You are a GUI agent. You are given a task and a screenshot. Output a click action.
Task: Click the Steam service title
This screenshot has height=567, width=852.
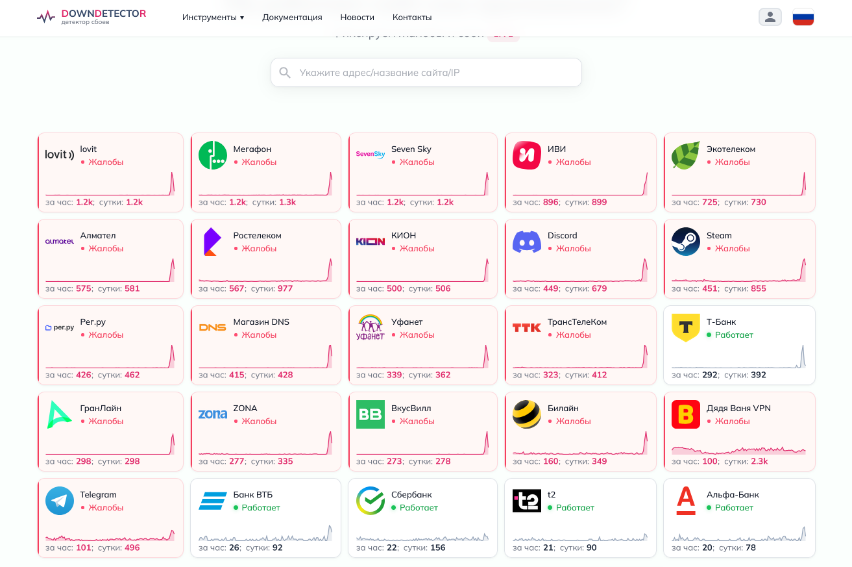[x=719, y=236]
